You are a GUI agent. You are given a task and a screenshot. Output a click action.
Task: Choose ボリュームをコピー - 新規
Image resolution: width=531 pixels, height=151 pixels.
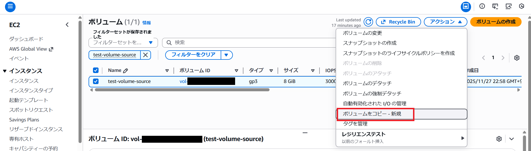click(x=402, y=114)
